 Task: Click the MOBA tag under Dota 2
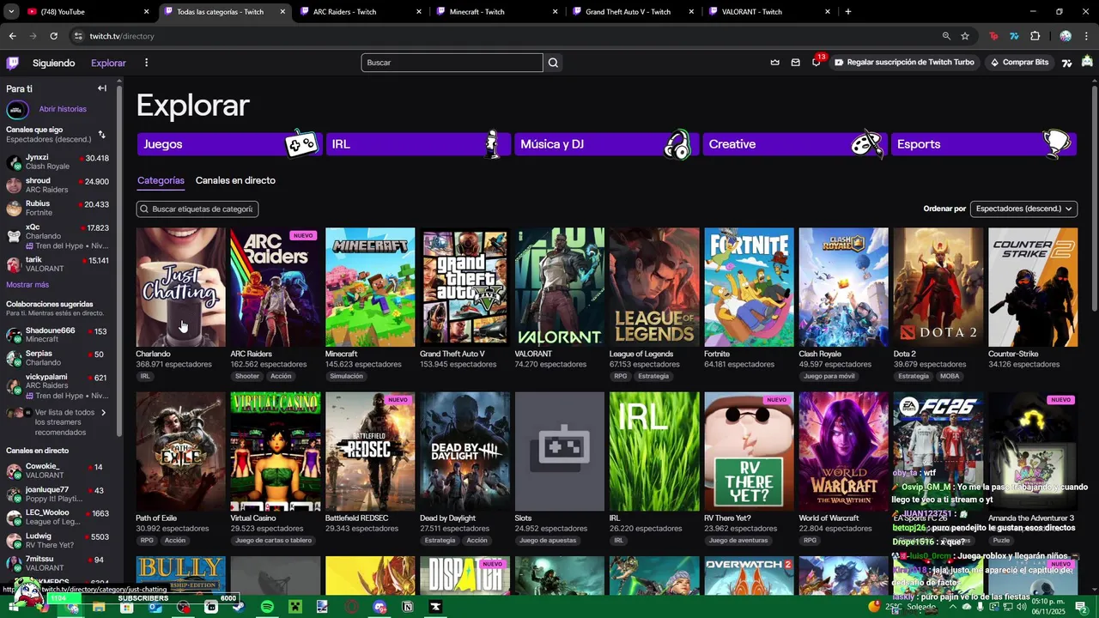[950, 376]
